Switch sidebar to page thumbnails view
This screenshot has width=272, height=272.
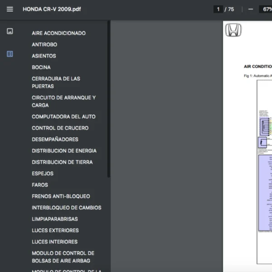pyautogui.click(x=10, y=31)
